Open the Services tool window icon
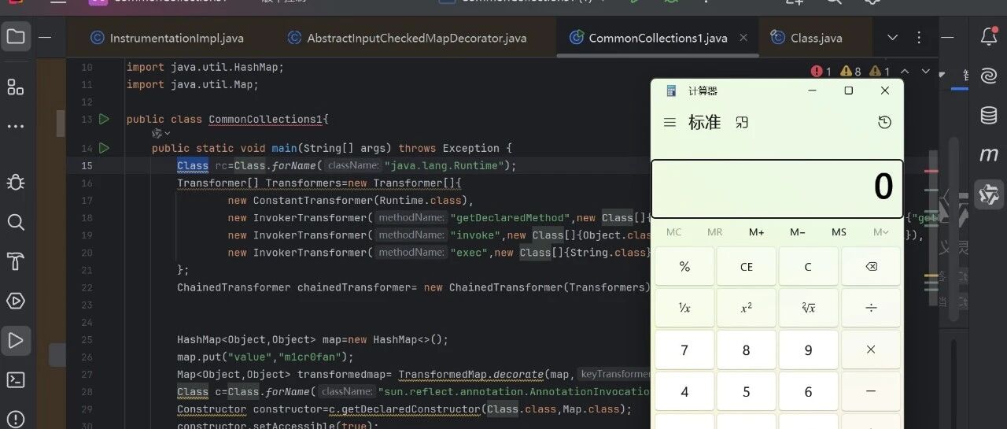The height and width of the screenshot is (429, 1007). click(16, 301)
